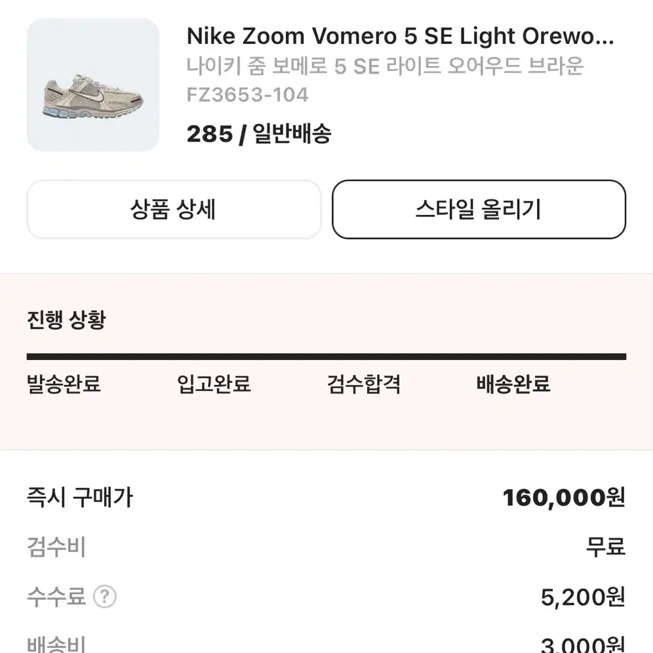Click the 수수료 fee label
Viewport: 653px width, 653px height.
[x=56, y=597]
